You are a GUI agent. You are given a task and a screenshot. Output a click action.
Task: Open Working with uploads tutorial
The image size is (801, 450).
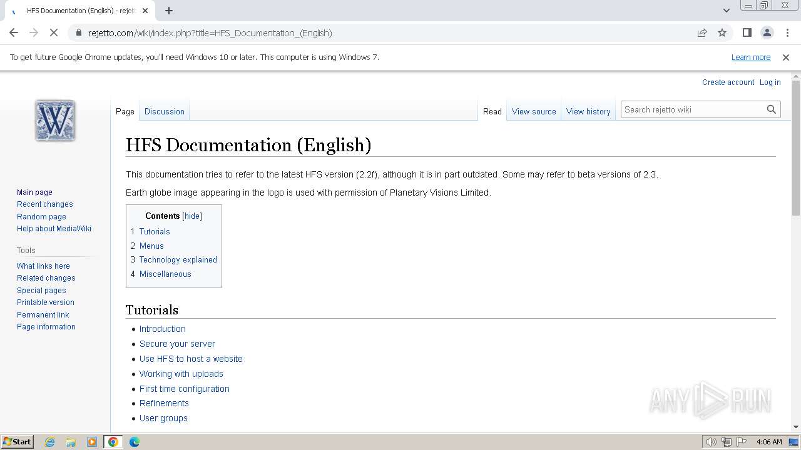coord(181,374)
